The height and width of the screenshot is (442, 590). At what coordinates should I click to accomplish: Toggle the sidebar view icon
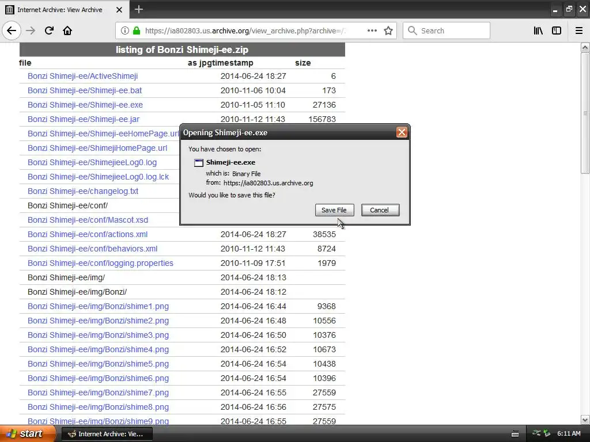coord(557,31)
